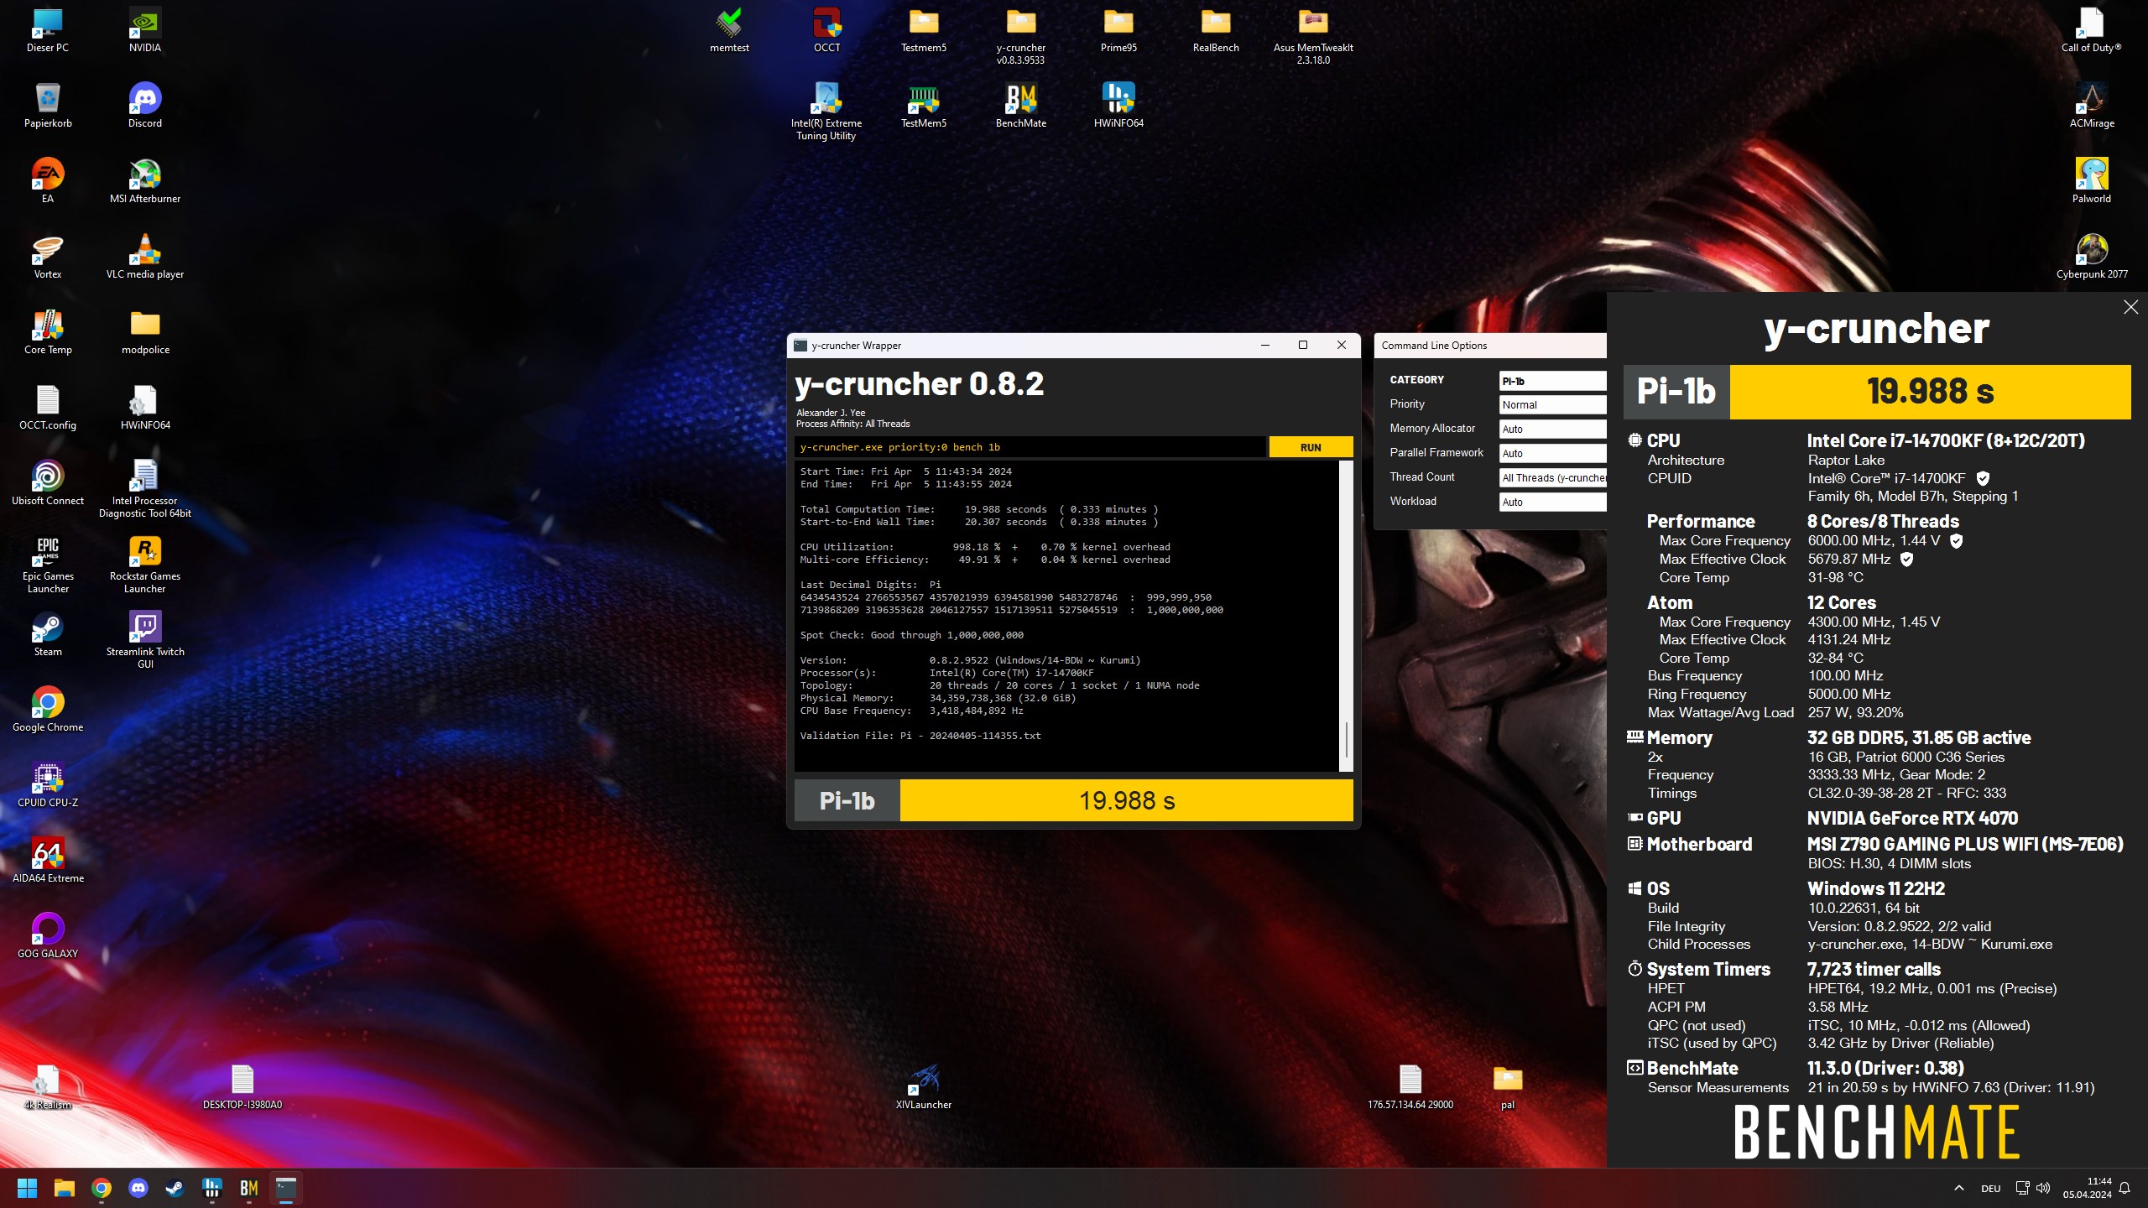
Task: Open the DEU language switcher
Action: pyautogui.click(x=1990, y=1189)
